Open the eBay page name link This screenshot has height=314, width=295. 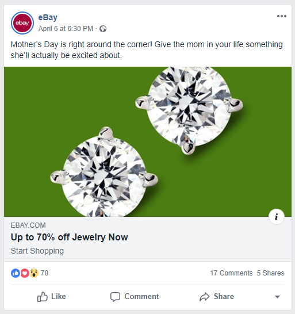[x=48, y=17]
